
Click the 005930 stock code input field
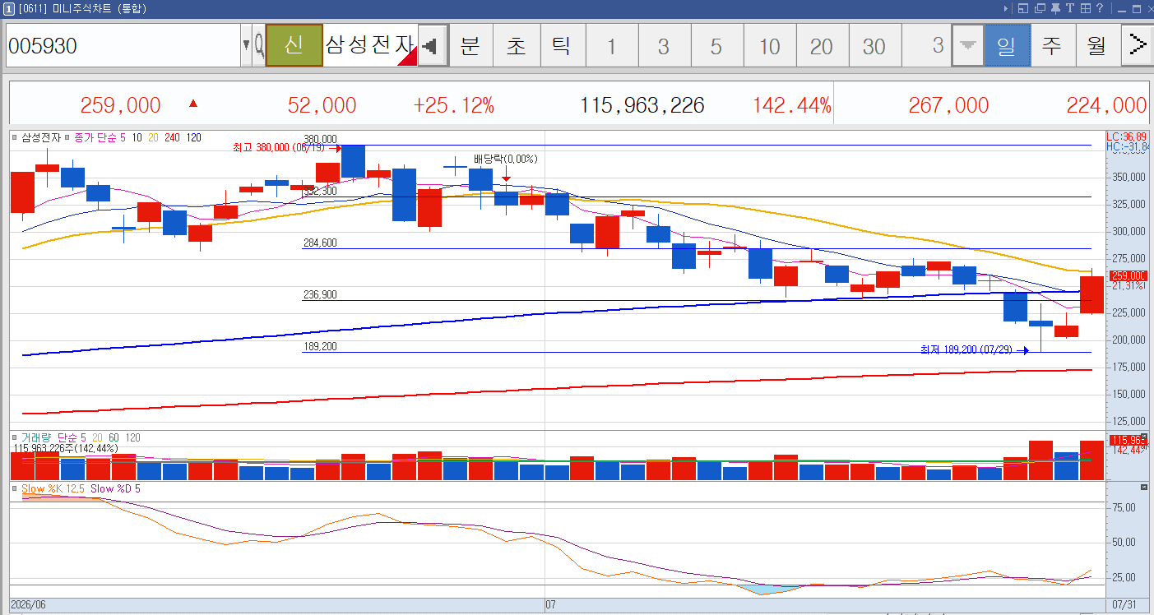point(123,45)
